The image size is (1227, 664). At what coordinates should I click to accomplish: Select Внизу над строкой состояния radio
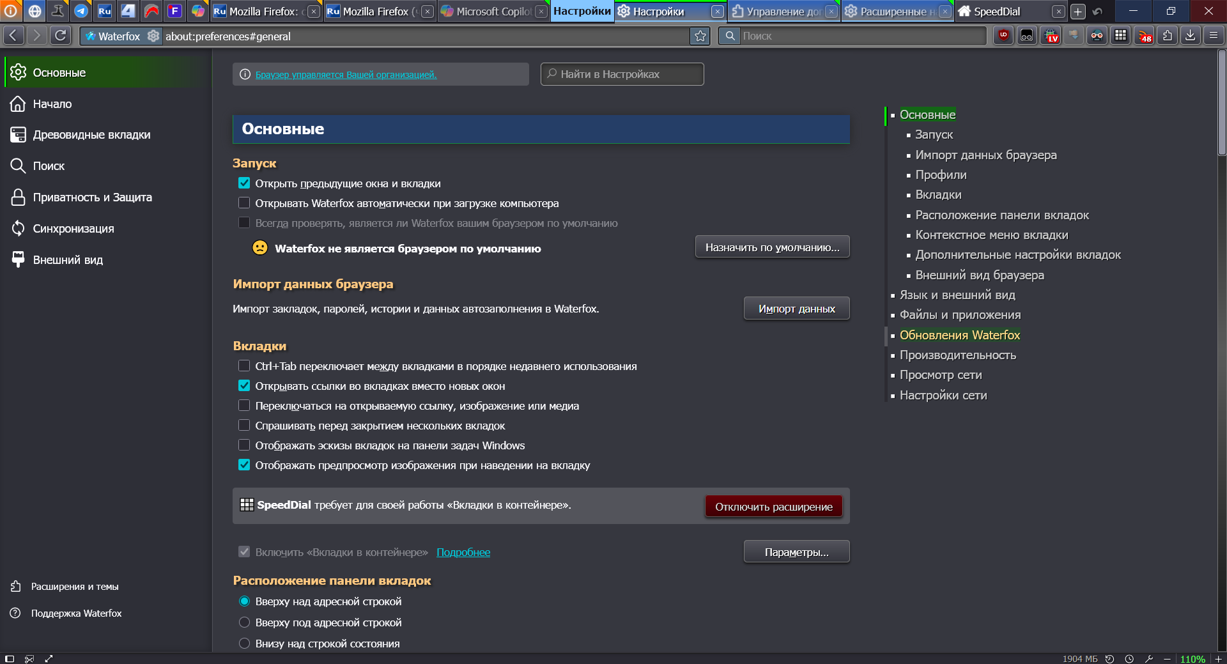pos(244,644)
